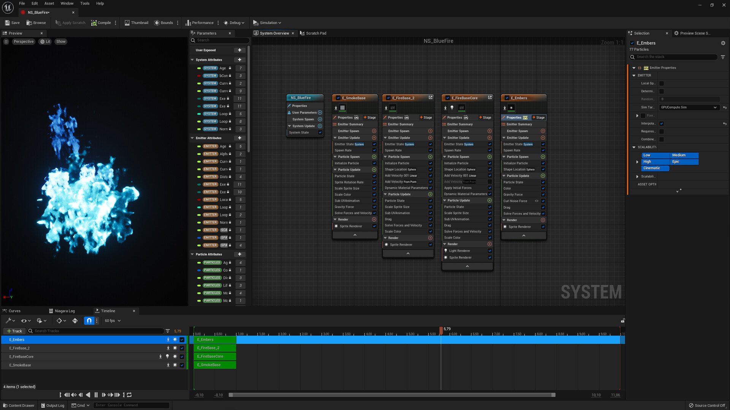
Task: Click the Compile button icon
Action: coord(94,23)
